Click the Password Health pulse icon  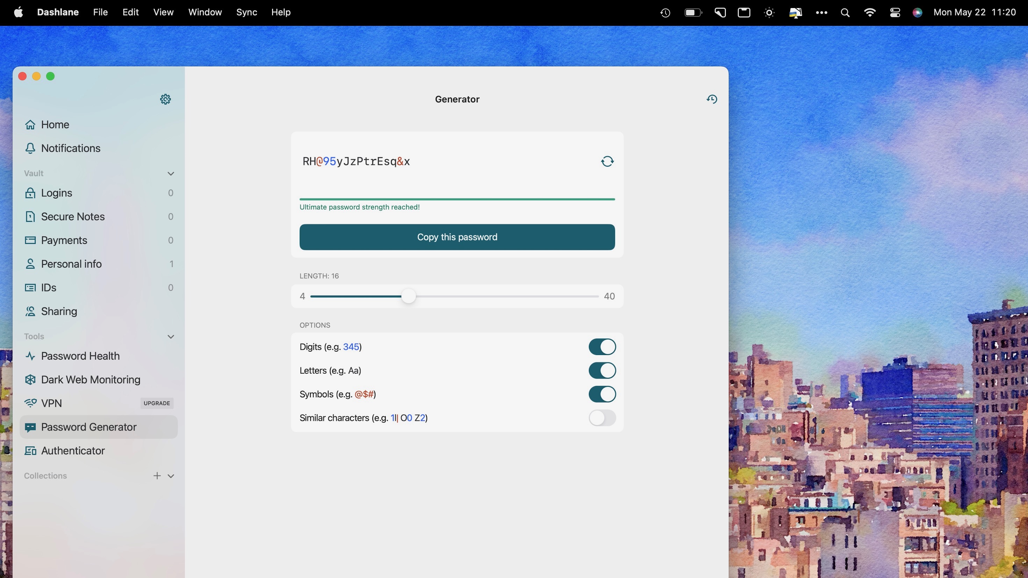(x=30, y=356)
